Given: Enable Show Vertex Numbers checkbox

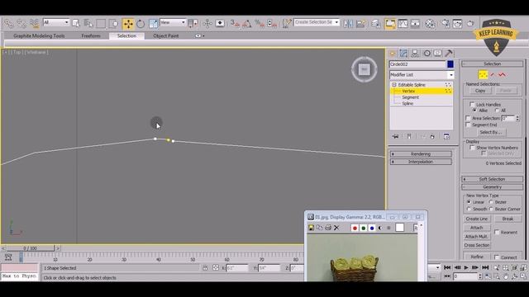Looking at the screenshot, I should [472, 148].
